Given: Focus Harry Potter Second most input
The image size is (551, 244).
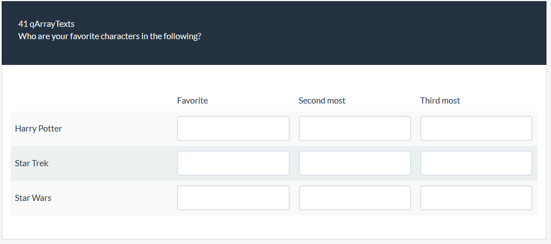Looking at the screenshot, I should [354, 129].
